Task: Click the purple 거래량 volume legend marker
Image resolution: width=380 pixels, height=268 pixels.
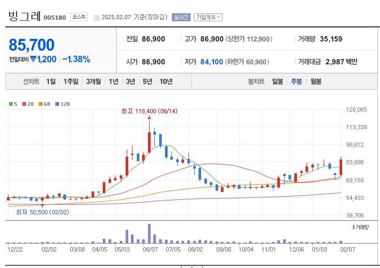Action: click(x=353, y=227)
